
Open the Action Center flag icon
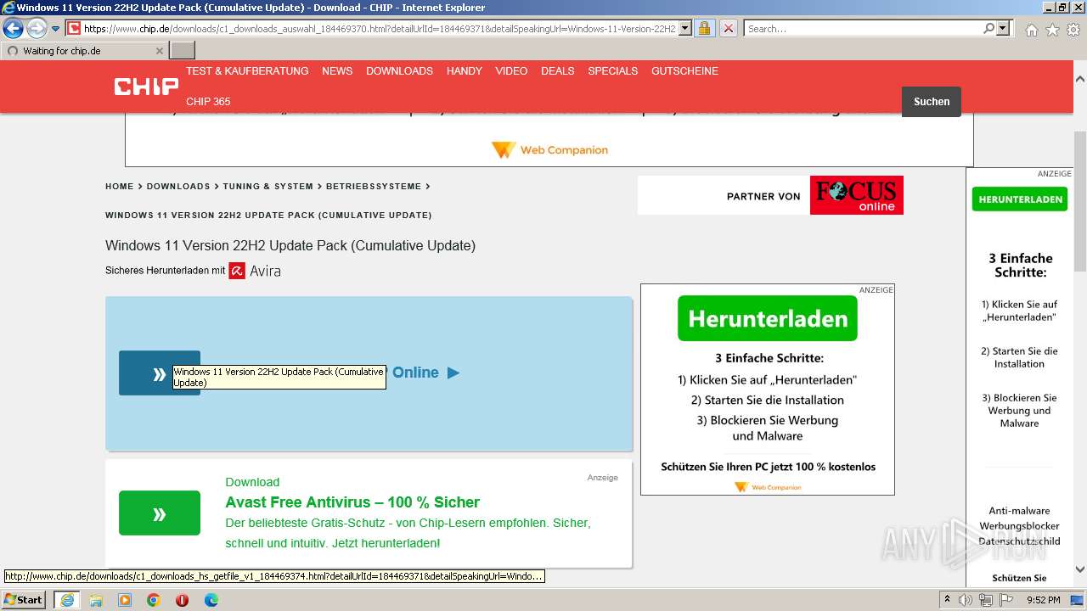pos(1006,600)
